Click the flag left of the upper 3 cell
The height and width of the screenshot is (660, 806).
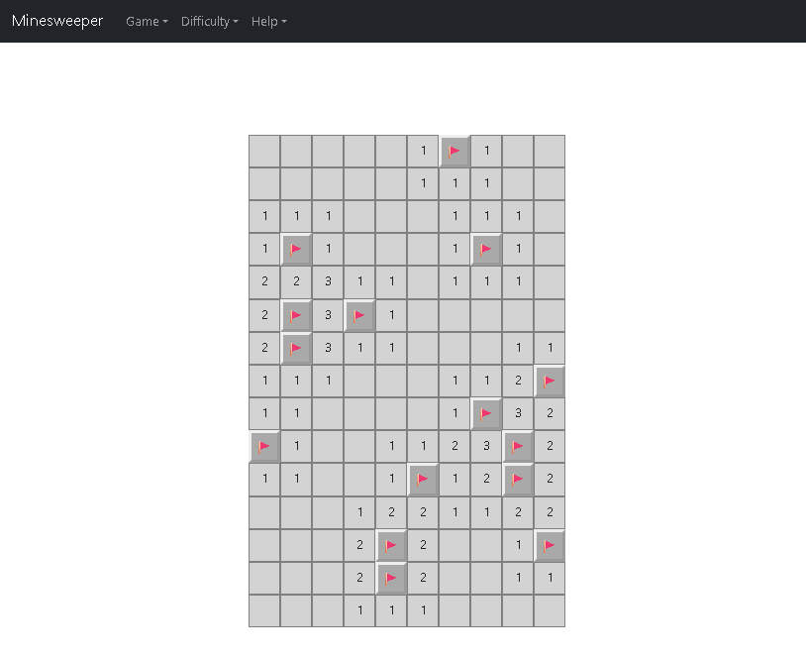[295, 315]
